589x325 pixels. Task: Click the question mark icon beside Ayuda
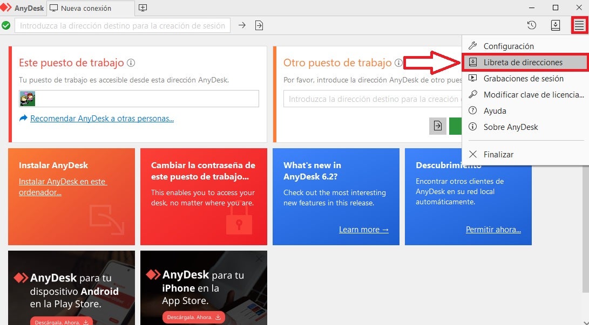coord(473,110)
